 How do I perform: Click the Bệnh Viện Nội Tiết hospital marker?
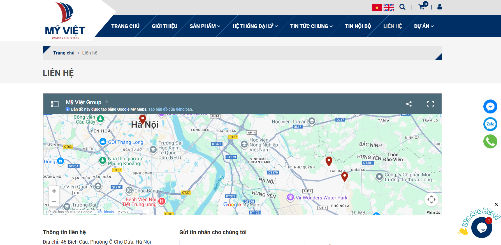pyautogui.click(x=162, y=201)
